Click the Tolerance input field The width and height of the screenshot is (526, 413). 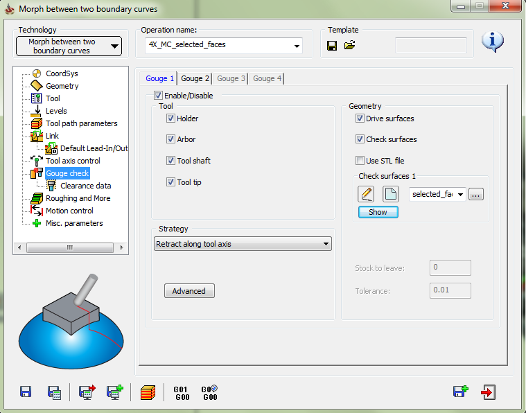pos(450,290)
